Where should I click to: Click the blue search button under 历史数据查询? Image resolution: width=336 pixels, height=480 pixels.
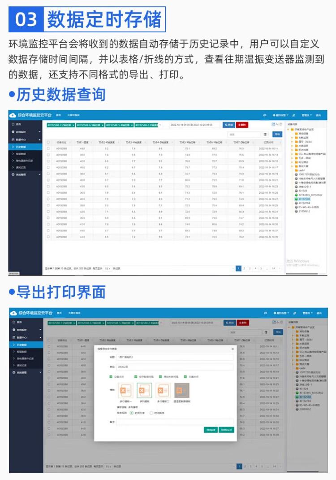click(229, 125)
